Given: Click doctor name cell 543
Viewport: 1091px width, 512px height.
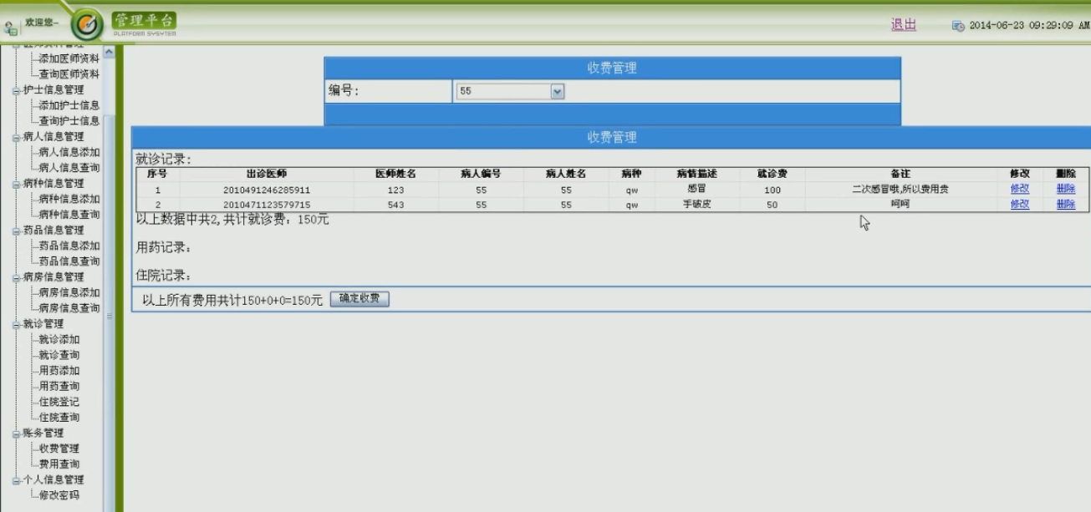Looking at the screenshot, I should [395, 205].
